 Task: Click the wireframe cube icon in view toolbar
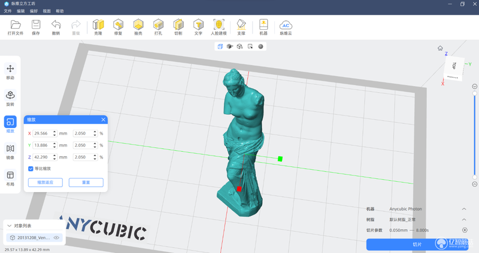pos(240,47)
